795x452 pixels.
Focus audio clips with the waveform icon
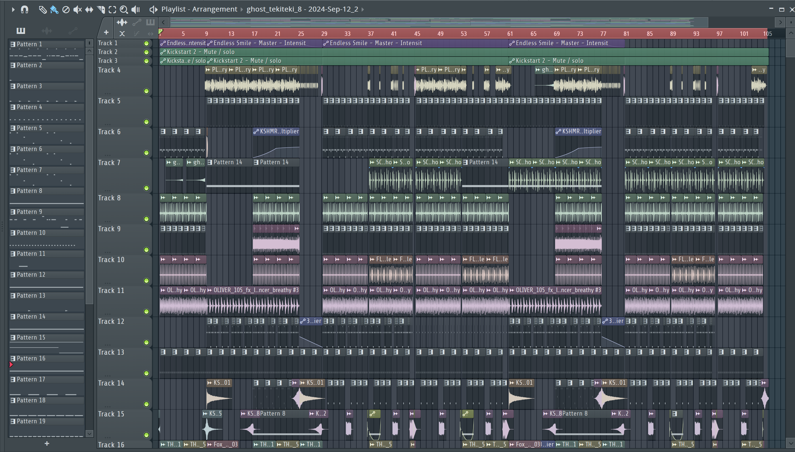pyautogui.click(x=122, y=22)
